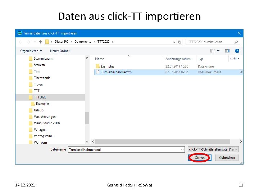
Task: Click the refresh button beside the address bar
Action: pos(180,42)
